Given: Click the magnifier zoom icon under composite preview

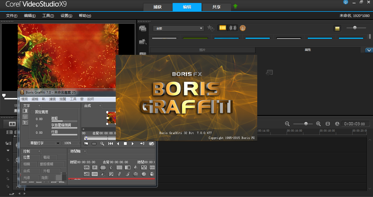Looking at the screenshot, I should [x=102, y=144].
